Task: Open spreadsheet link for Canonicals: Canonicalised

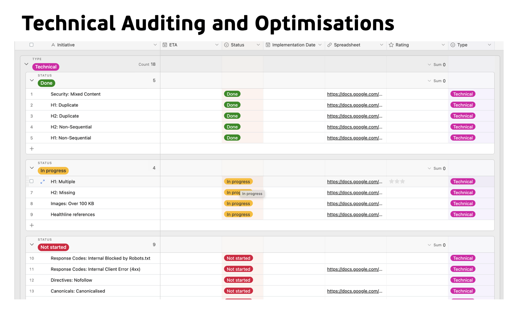Action: click(355, 291)
